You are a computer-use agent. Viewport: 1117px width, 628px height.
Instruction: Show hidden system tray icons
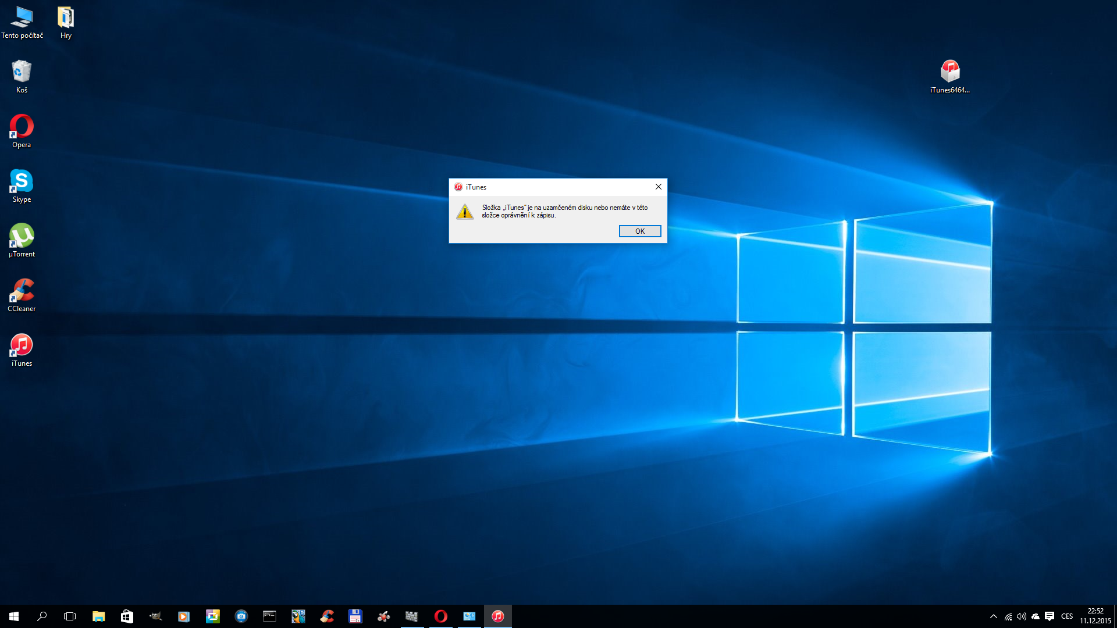pyautogui.click(x=993, y=616)
